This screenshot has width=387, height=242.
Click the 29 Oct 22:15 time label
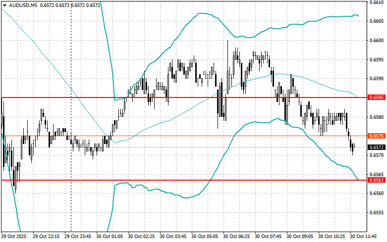(46, 237)
